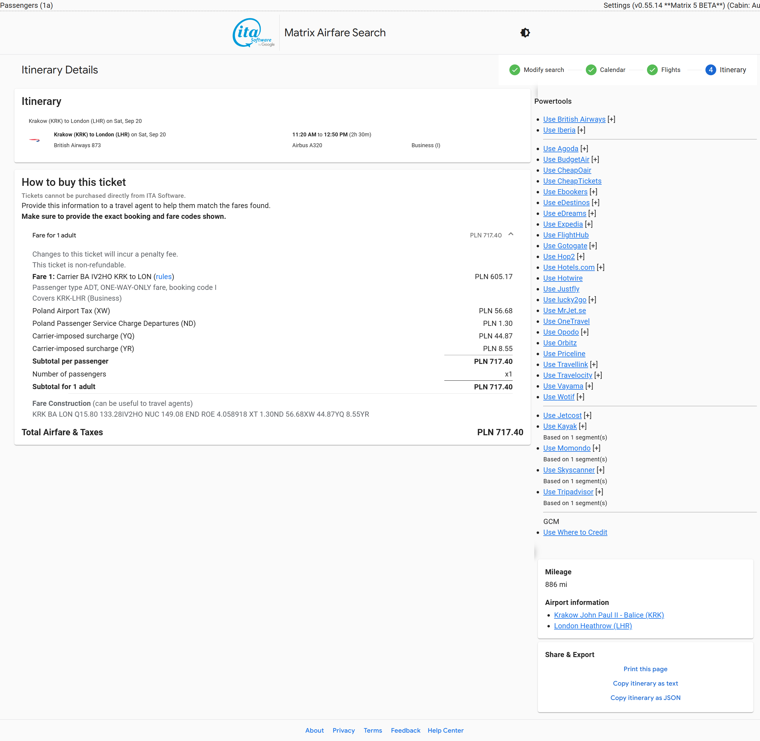Expand the [+] next to Use British Airways
This screenshot has width=760, height=741.
(x=611, y=120)
